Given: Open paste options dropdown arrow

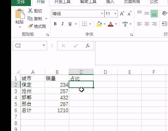Looking at the screenshot, I should pos(20,27).
